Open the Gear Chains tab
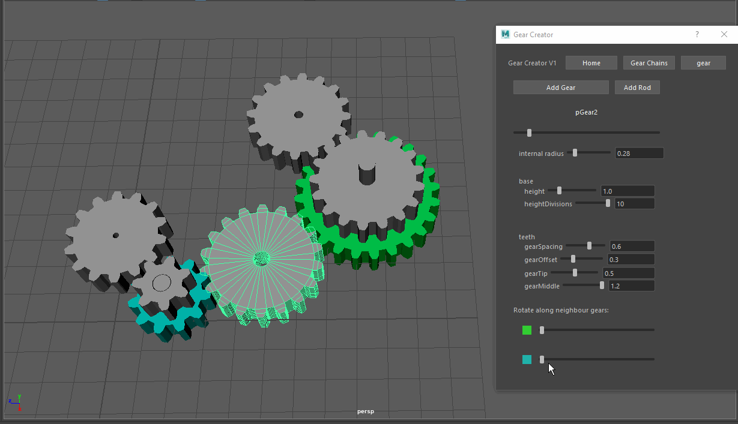738x424 pixels. click(649, 62)
